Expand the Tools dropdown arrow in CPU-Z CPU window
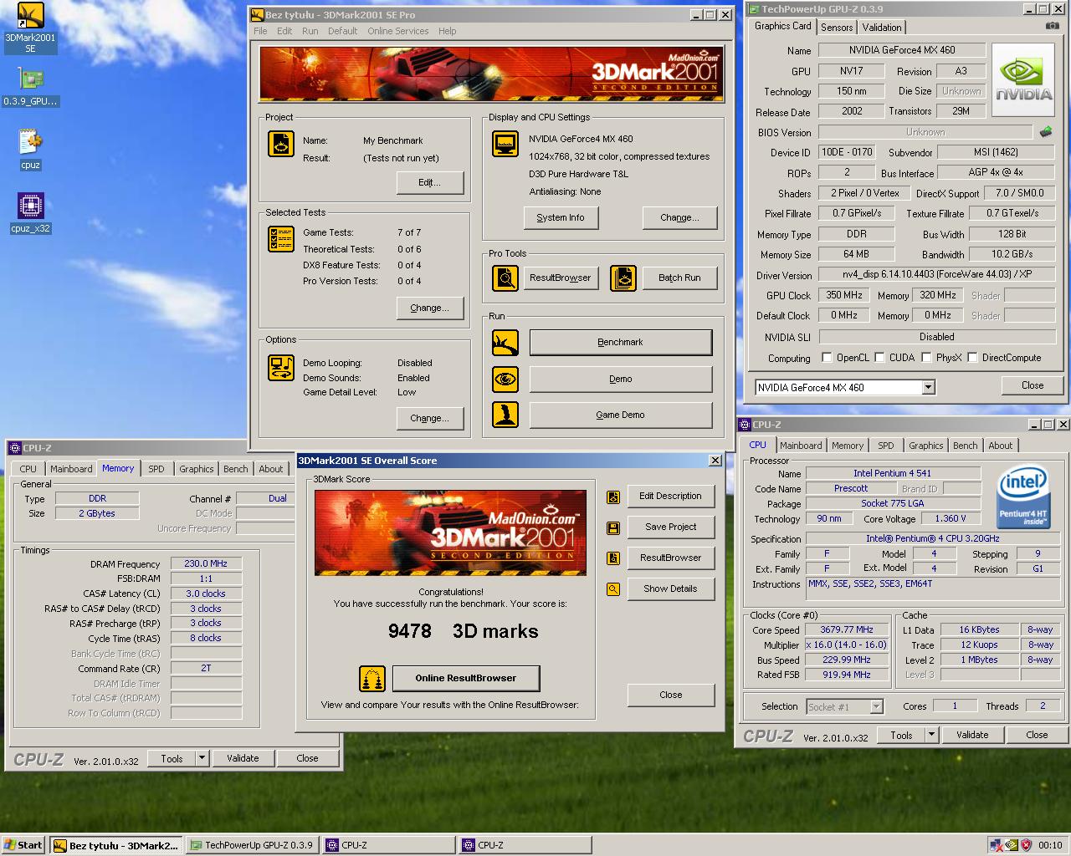Image resolution: width=1071 pixels, height=856 pixels. tap(931, 735)
